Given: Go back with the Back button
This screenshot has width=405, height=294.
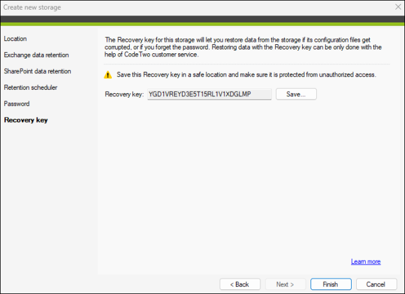Looking at the screenshot, I should tap(240, 284).
